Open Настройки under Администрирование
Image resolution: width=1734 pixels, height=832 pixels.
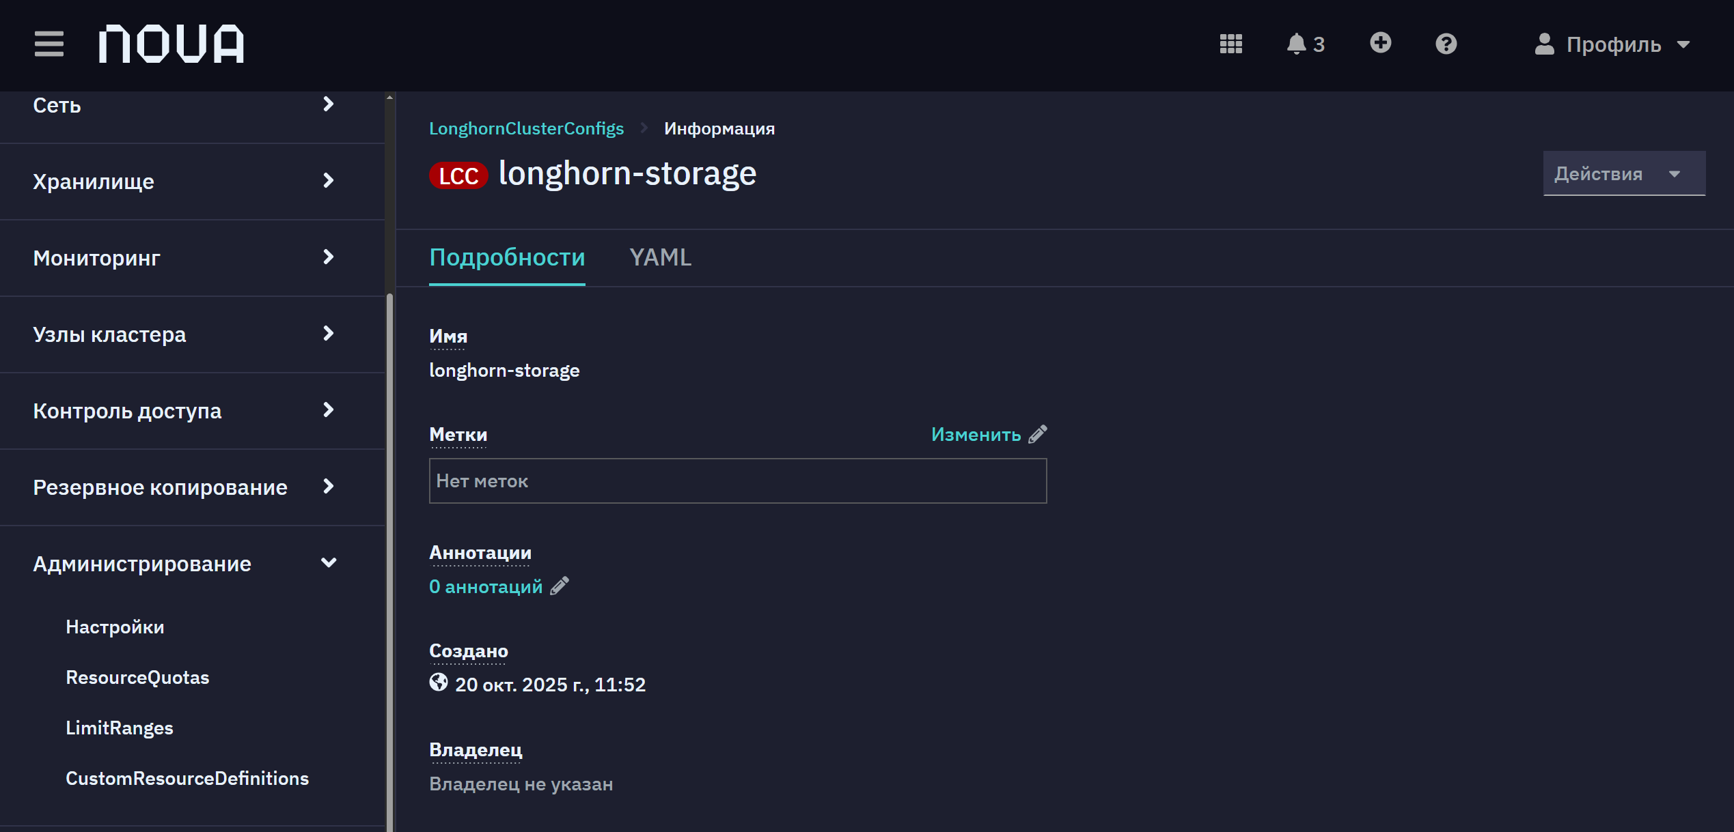click(x=115, y=627)
